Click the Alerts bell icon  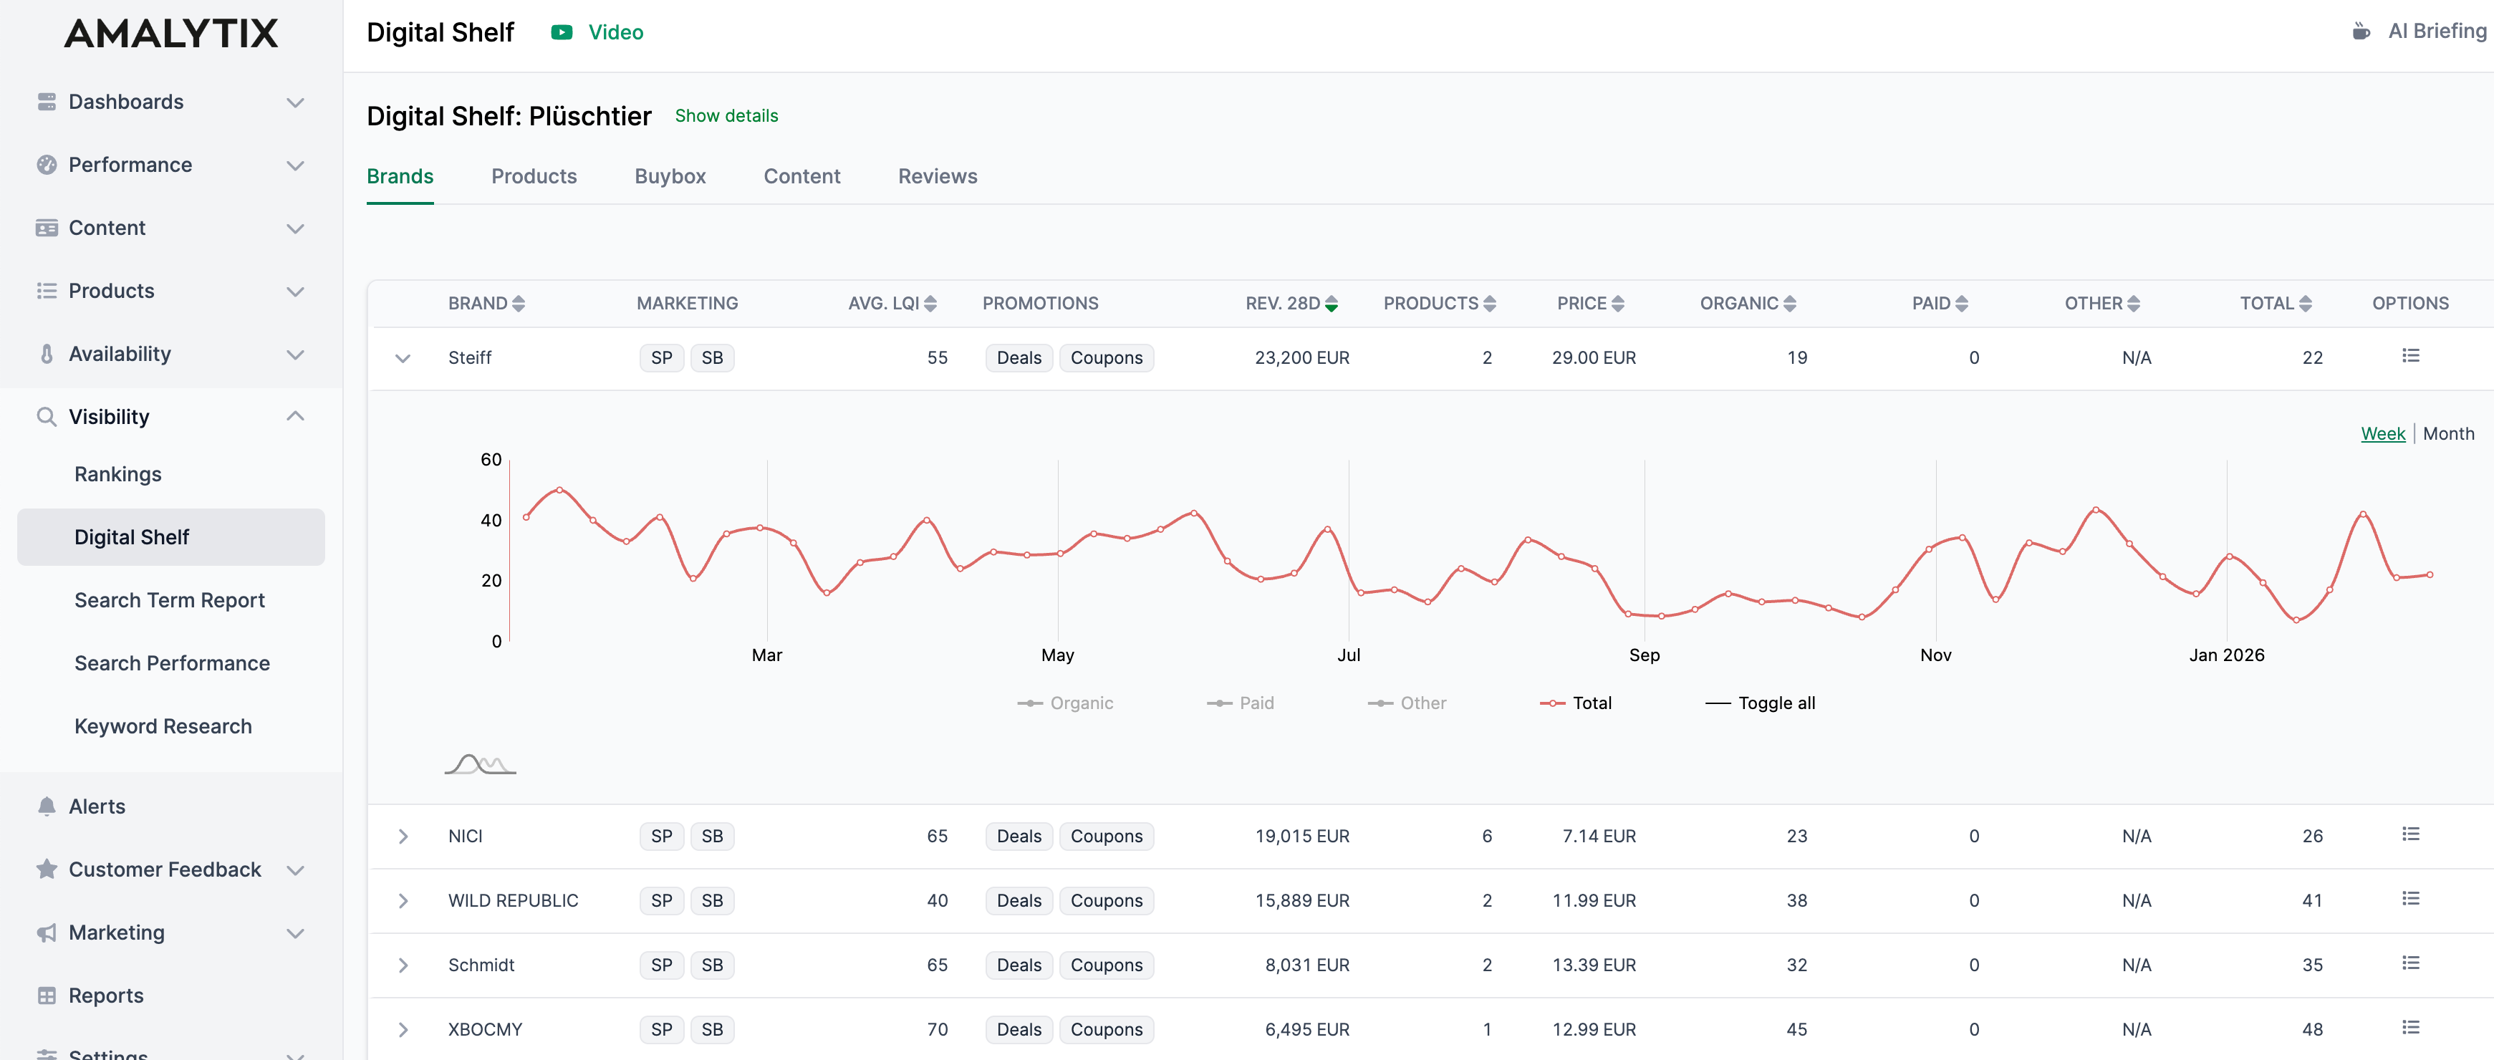pyautogui.click(x=47, y=806)
